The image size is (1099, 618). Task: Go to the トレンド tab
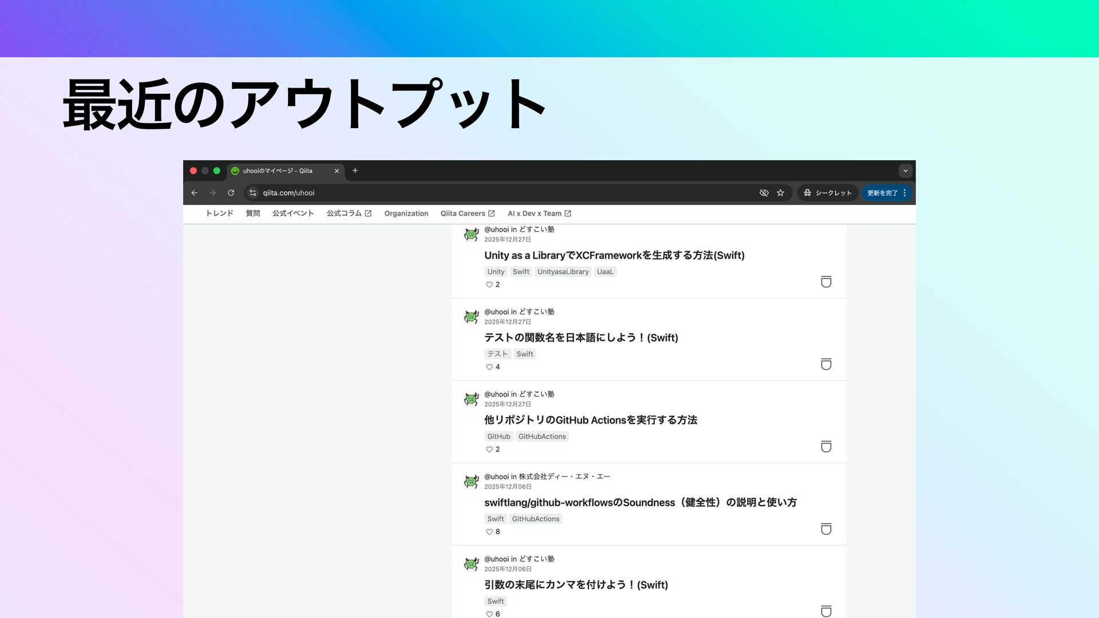(219, 213)
